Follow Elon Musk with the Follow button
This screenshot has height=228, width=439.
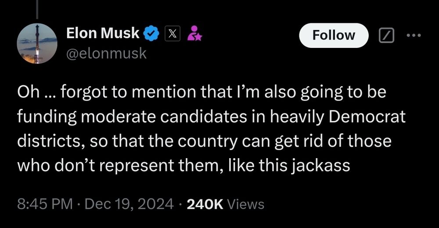(334, 35)
